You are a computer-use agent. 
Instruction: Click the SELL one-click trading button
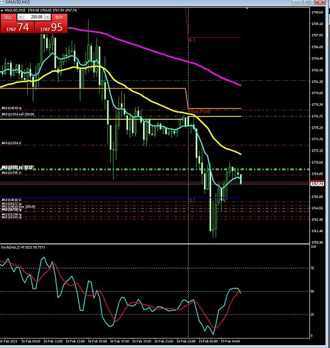(8, 17)
